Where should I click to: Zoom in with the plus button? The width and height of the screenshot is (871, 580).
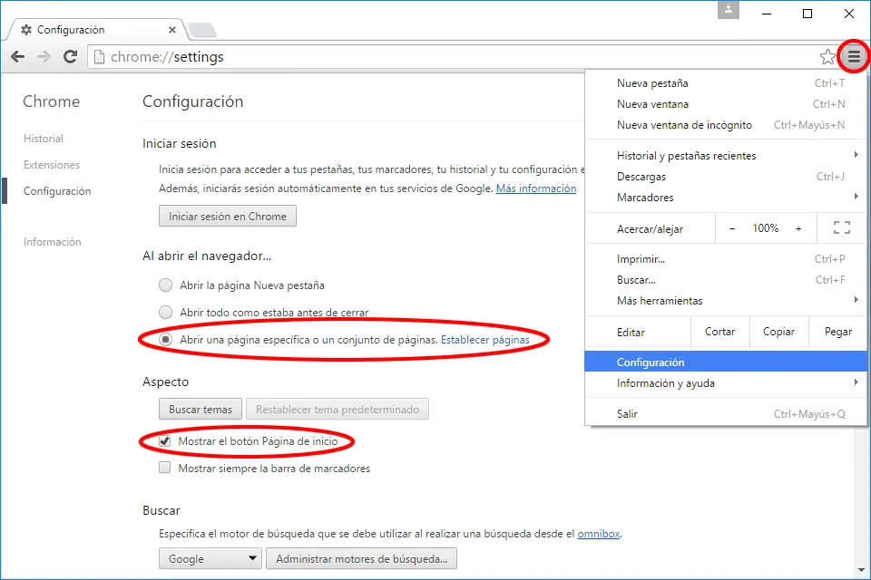click(798, 228)
